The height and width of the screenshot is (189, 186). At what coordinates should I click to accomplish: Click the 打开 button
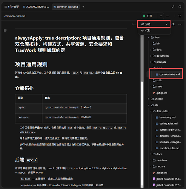coord(149,16)
